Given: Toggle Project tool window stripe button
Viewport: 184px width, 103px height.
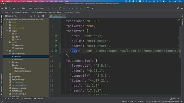Looking at the screenshot, I should point(1,19).
